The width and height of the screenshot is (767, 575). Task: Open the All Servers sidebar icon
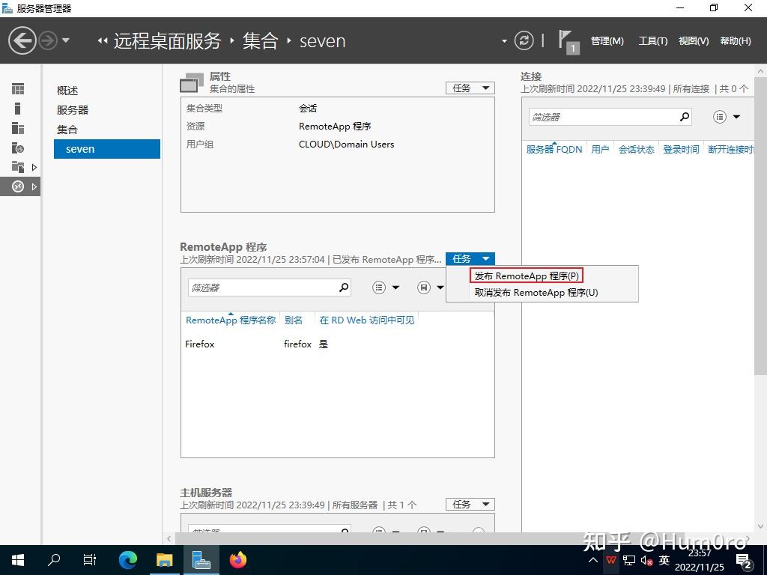click(x=18, y=127)
